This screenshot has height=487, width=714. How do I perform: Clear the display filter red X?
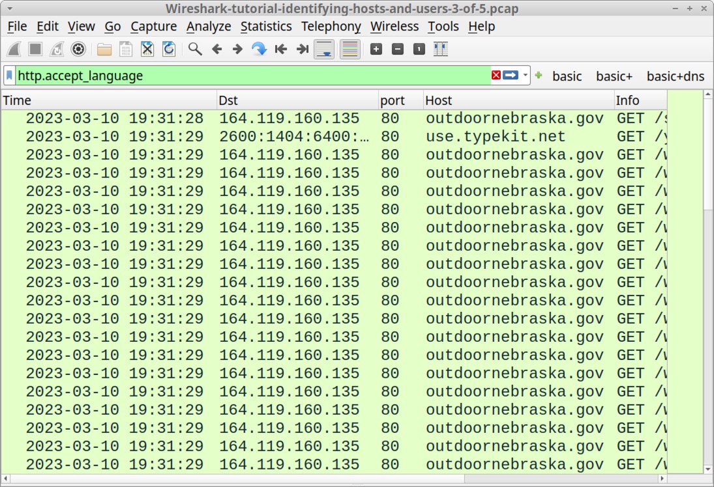pos(496,75)
